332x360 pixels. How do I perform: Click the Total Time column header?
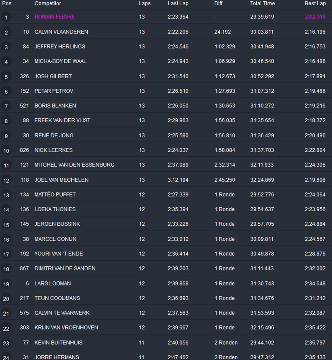click(262, 4)
